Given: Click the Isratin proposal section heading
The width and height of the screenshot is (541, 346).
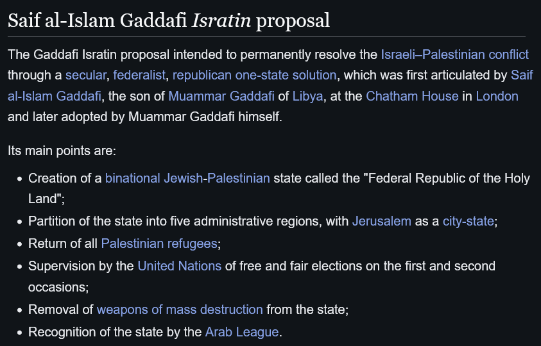Looking at the screenshot, I should click(169, 21).
